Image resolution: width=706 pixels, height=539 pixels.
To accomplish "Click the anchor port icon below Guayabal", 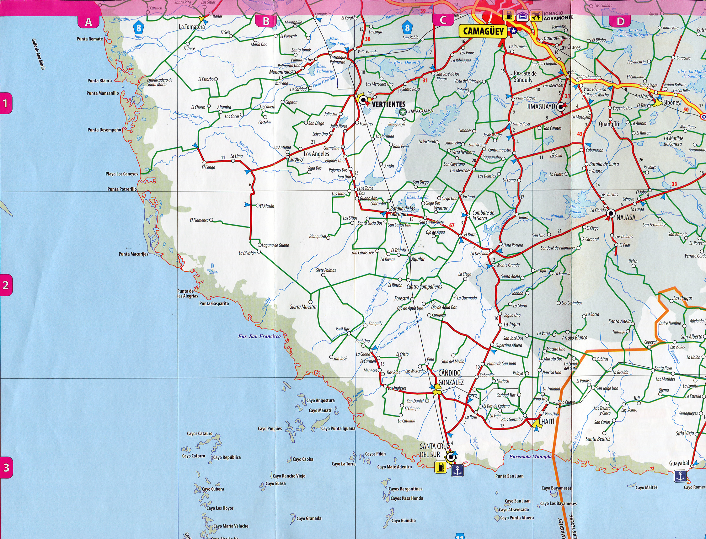I will [x=680, y=476].
